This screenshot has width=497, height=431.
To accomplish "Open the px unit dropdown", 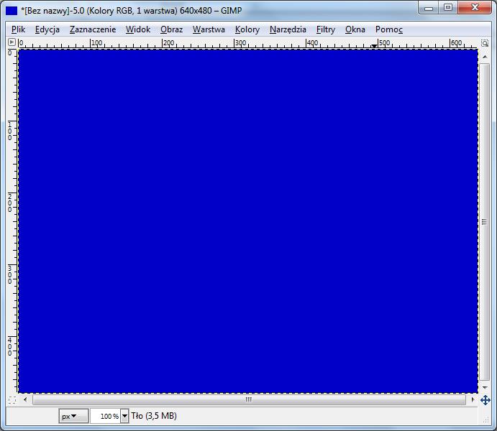I will pos(73,416).
